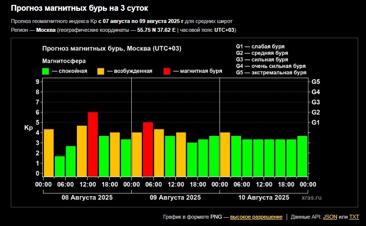
Task: Click the 'G3 — сильная буря' legend line
Action: point(262,59)
